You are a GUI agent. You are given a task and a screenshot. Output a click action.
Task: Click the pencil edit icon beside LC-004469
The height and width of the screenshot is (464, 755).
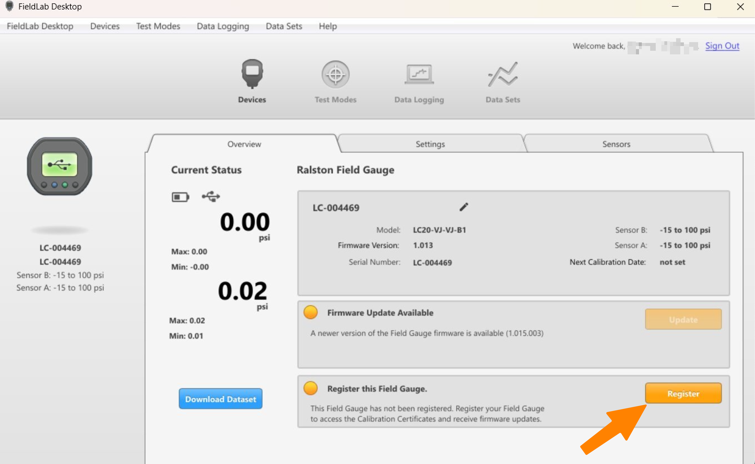464,207
